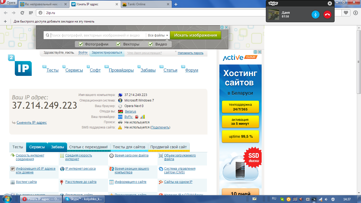Close the top banner ad with X

pyautogui.click(x=226, y=27)
